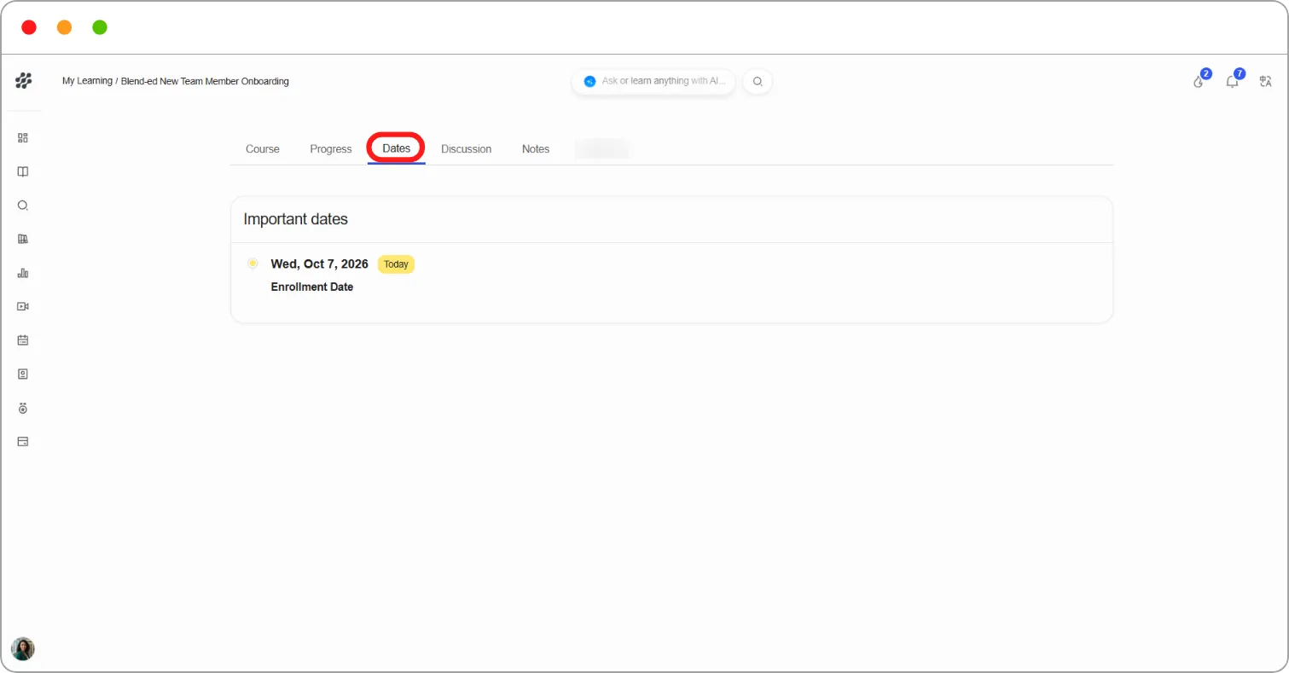
Task: Click the Enrollment Date label
Action: point(312,287)
